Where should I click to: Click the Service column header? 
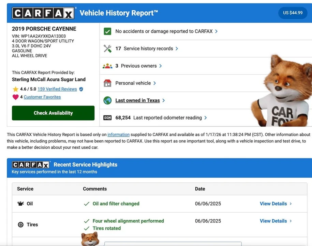(x=25, y=189)
